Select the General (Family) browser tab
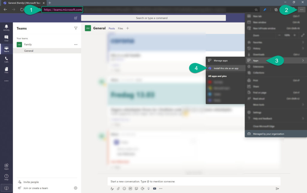This screenshot has width=307, height=193. click(24, 3)
